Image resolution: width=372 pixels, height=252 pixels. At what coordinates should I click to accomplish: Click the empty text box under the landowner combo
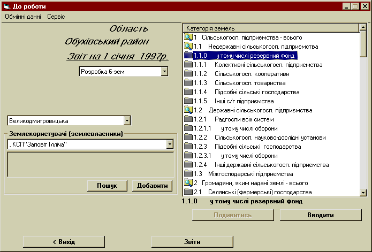click(90, 165)
